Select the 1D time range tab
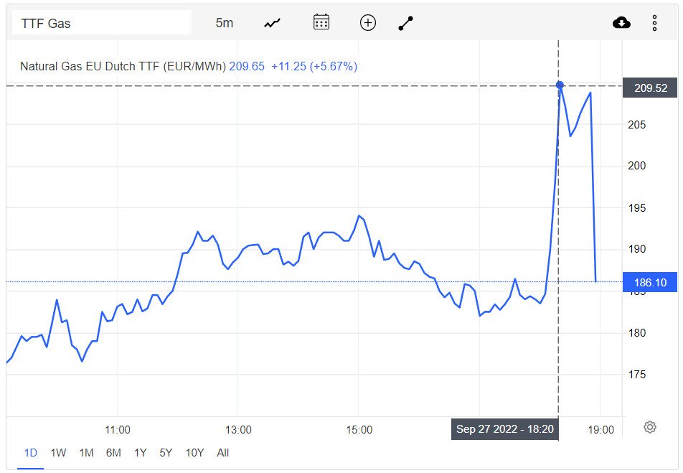 pyautogui.click(x=31, y=453)
